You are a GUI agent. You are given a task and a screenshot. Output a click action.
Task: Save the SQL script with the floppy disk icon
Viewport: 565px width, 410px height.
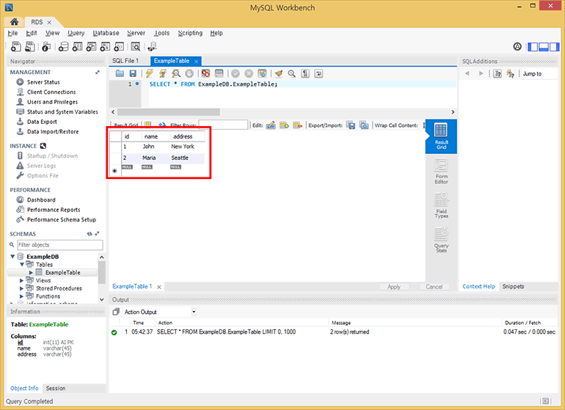click(x=133, y=73)
